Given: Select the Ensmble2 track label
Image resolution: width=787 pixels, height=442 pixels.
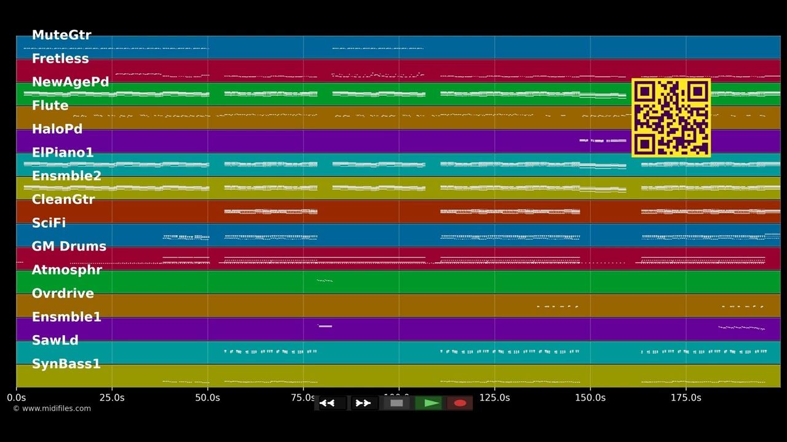Looking at the screenshot, I should pyautogui.click(x=66, y=176).
